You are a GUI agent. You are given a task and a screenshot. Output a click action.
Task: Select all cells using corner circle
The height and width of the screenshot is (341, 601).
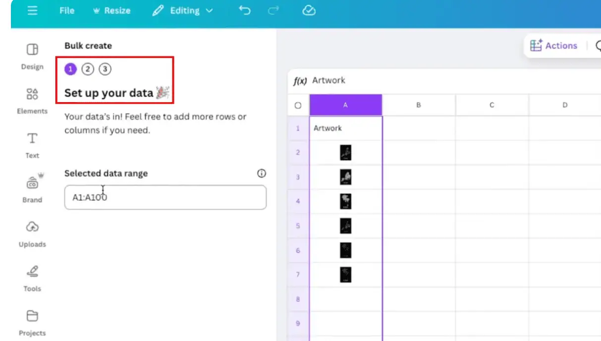298,105
